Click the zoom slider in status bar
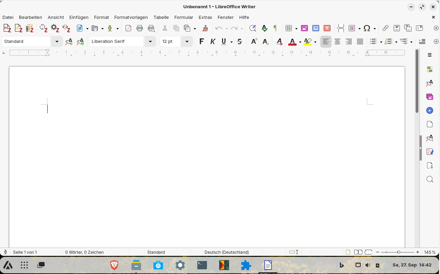440x274 pixels. [398, 252]
